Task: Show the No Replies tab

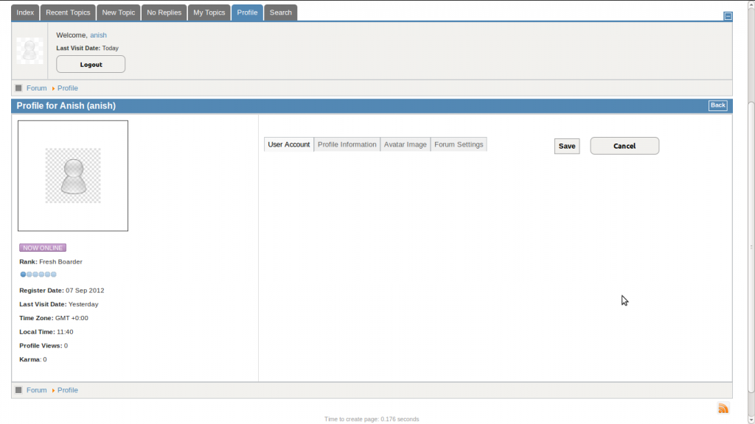Action: (x=164, y=13)
